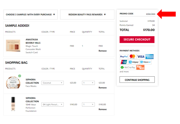The width and height of the screenshot is (180, 124).
Task: Click the Continue Shopping button
Action: (137, 80)
